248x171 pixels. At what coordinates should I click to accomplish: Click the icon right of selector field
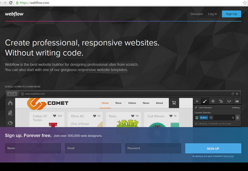(x=238, y=118)
